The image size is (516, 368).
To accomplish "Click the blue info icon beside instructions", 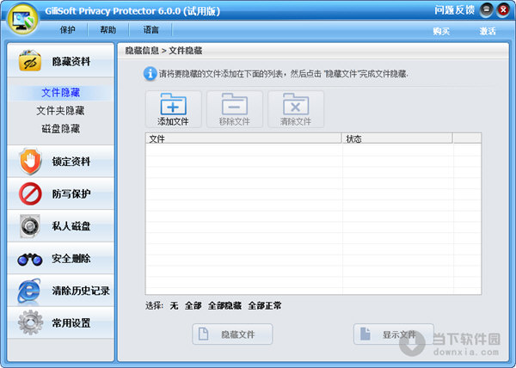I will point(150,74).
